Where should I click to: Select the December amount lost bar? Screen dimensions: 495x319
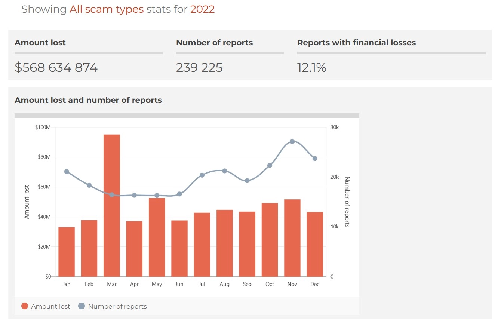point(315,245)
